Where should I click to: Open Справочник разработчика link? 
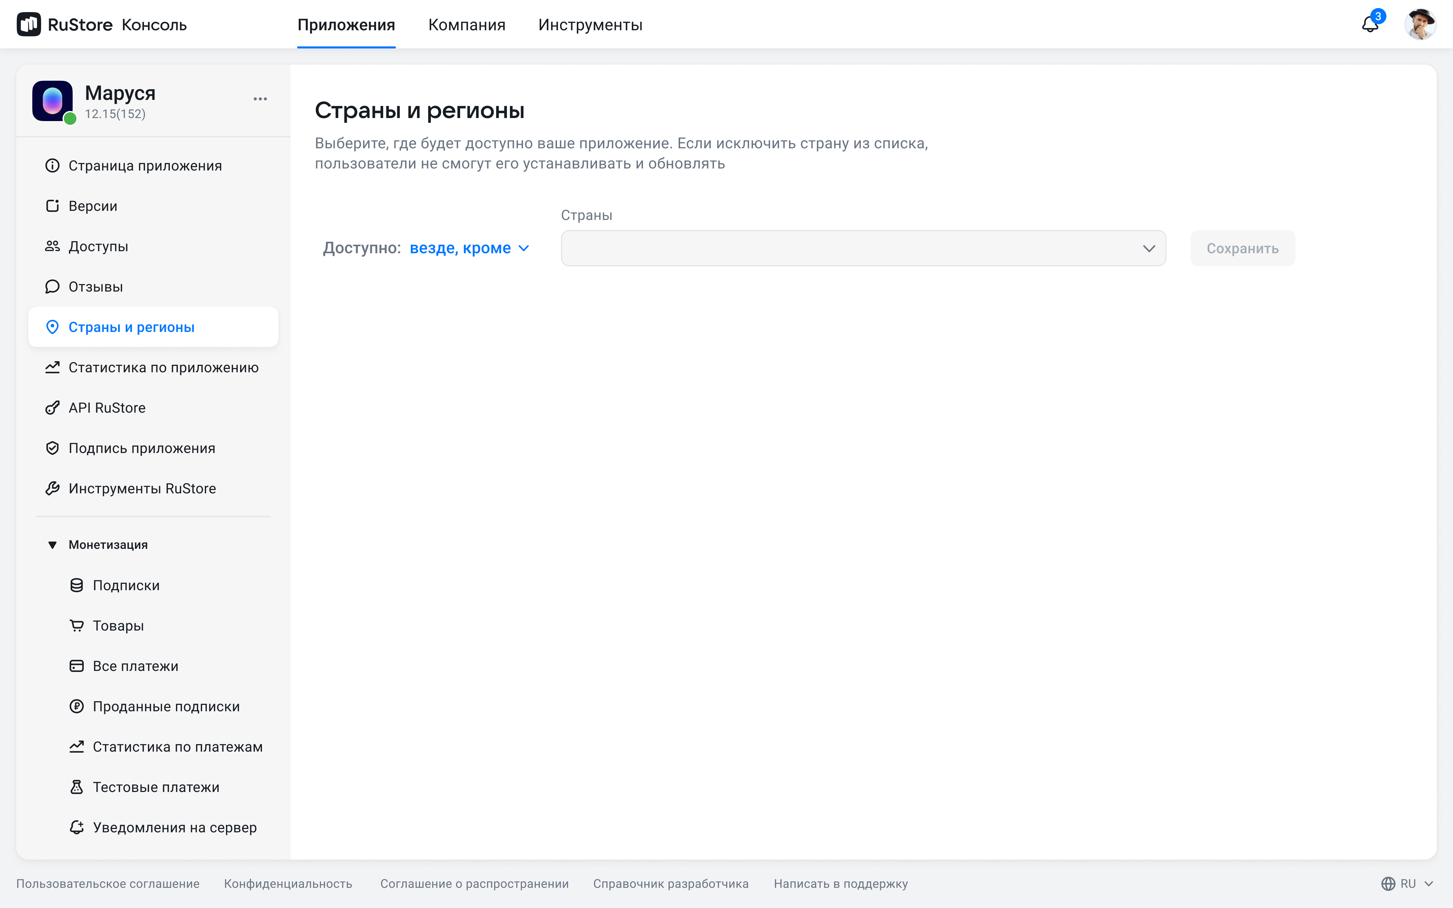(x=671, y=884)
